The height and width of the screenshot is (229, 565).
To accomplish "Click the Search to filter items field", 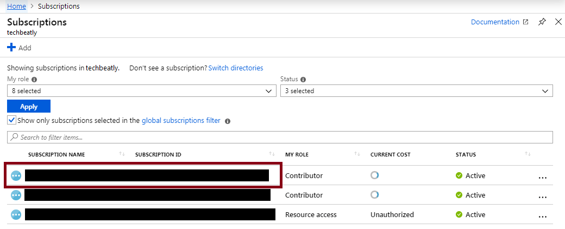I will pos(280,138).
